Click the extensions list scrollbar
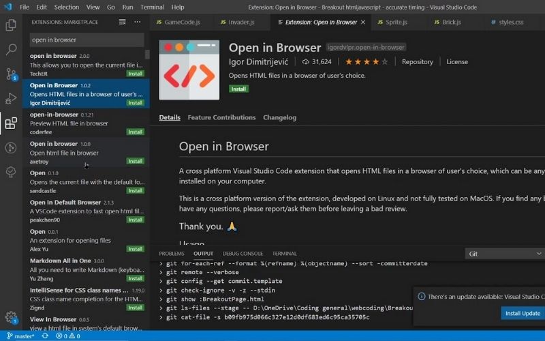Image resolution: width=545 pixels, height=341 pixels. click(x=147, y=55)
